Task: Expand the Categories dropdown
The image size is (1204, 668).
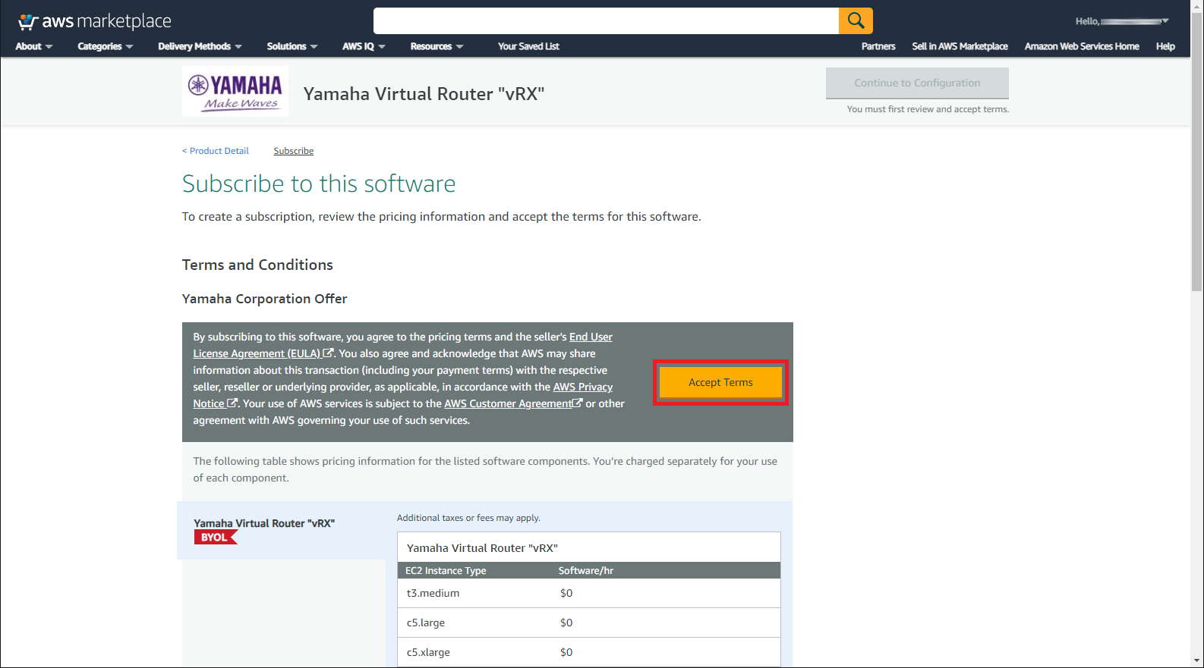Action: [105, 46]
